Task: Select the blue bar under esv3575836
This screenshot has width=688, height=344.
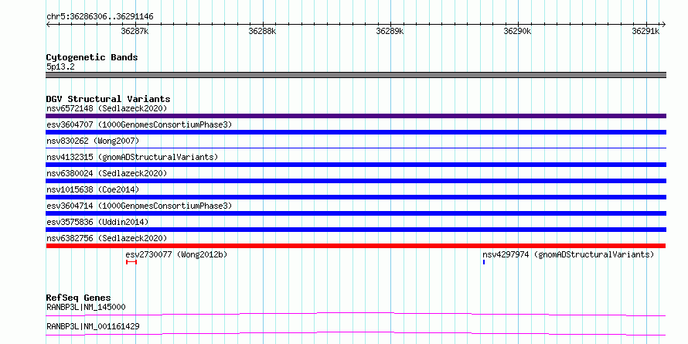Action: pyautogui.click(x=356, y=230)
